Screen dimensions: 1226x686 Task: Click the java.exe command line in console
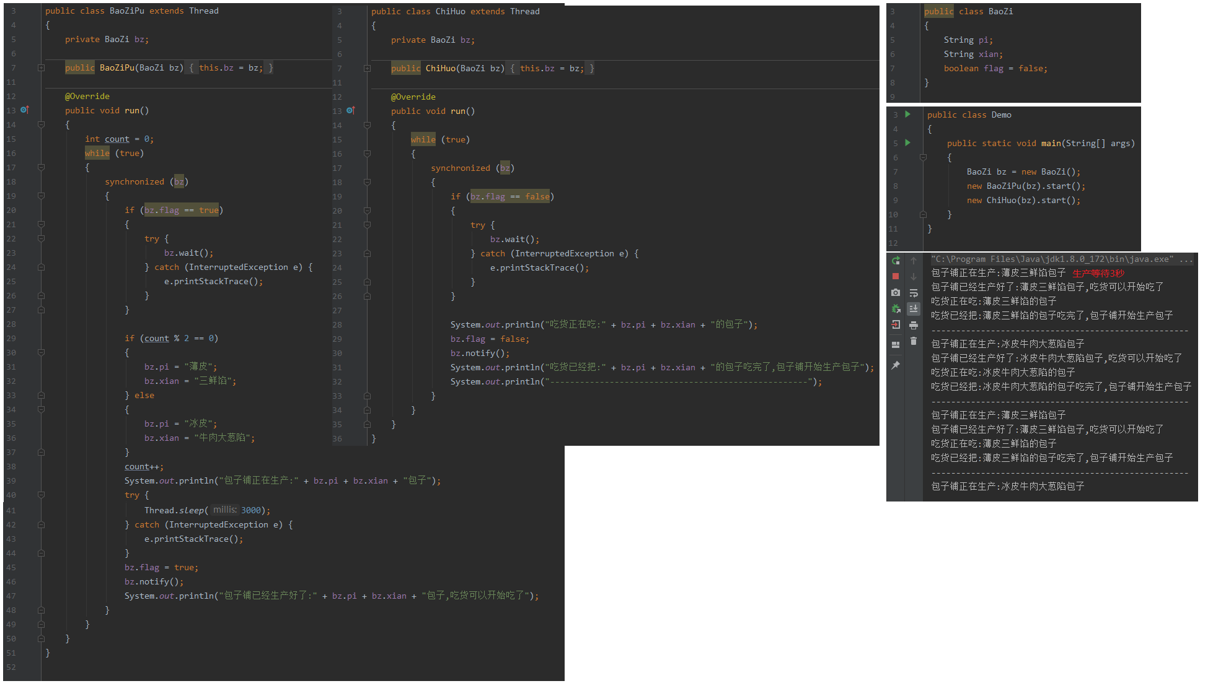coord(1052,259)
